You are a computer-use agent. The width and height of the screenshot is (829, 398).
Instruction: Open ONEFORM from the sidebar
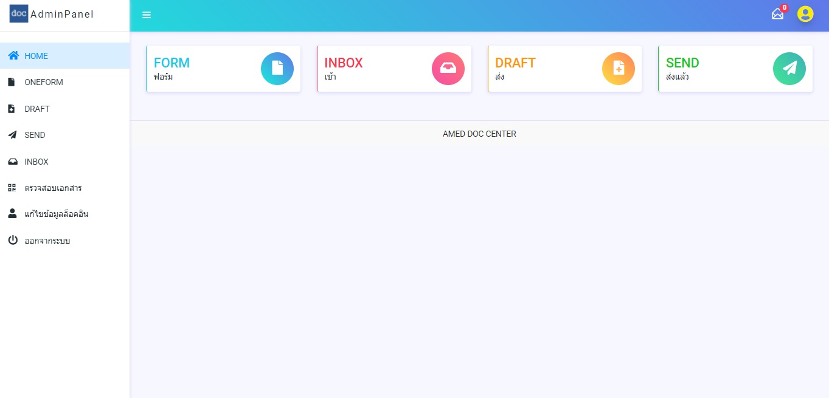coord(44,82)
